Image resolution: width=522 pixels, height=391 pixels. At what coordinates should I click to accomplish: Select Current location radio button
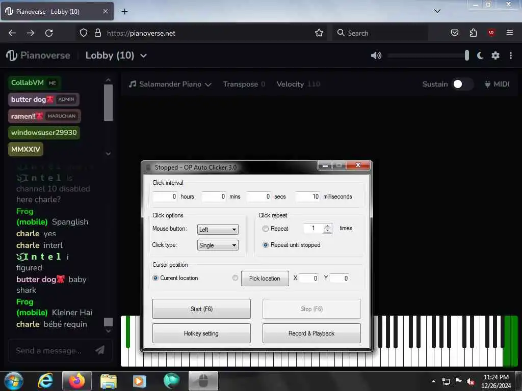tap(155, 278)
